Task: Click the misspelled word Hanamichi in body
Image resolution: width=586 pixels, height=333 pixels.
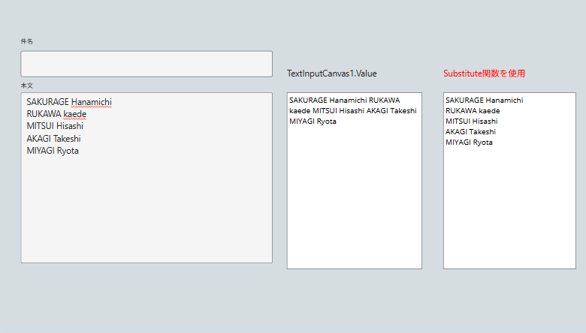Action: pos(91,102)
